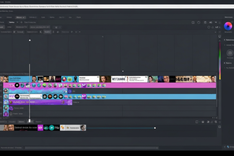Click the magnifier icon in the lower timeline toolbar
This screenshot has width=234, height=156.
[216, 122]
